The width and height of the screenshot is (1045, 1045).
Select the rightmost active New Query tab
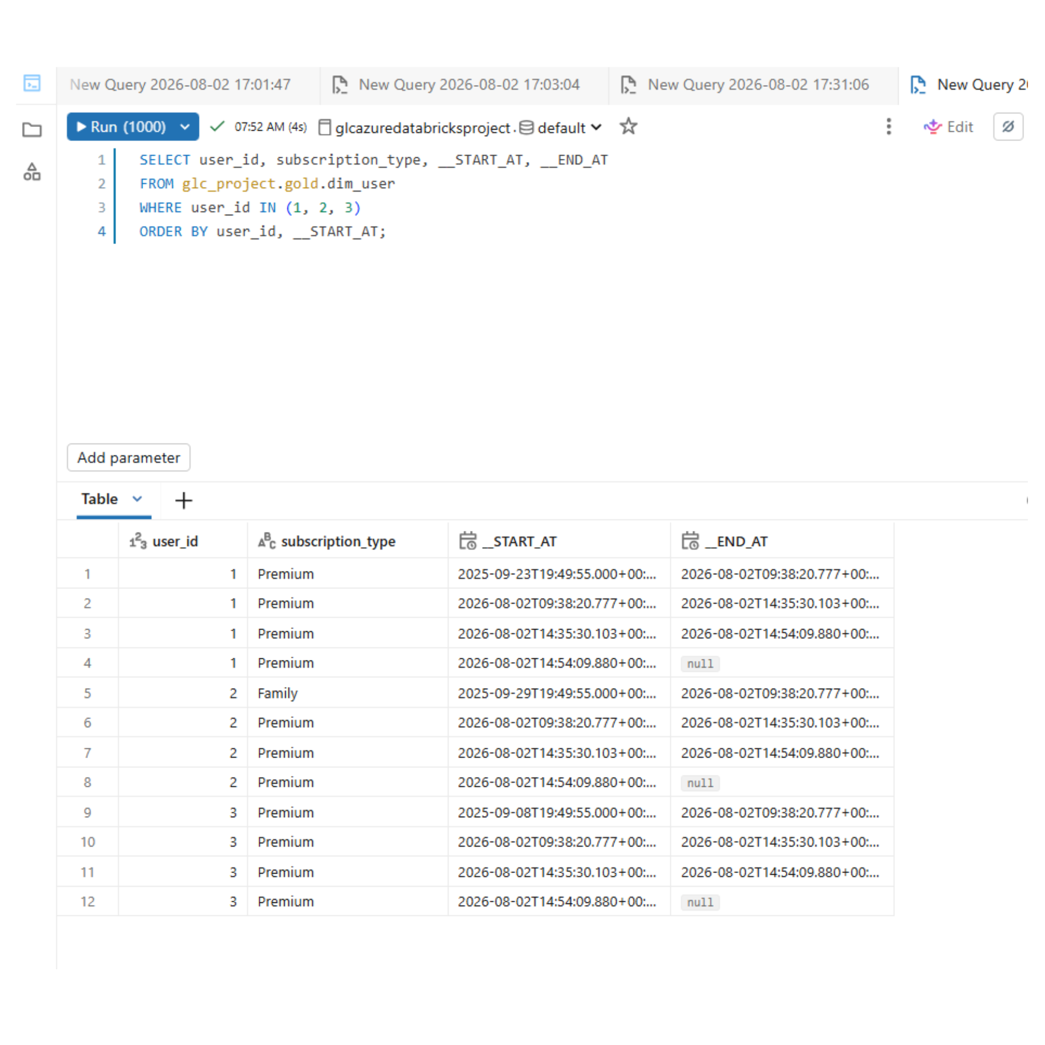click(968, 84)
